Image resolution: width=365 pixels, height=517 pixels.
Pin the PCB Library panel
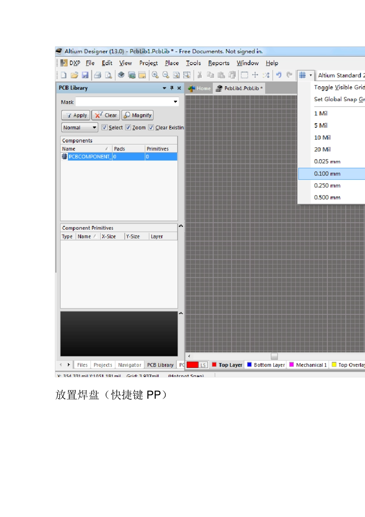(x=172, y=88)
